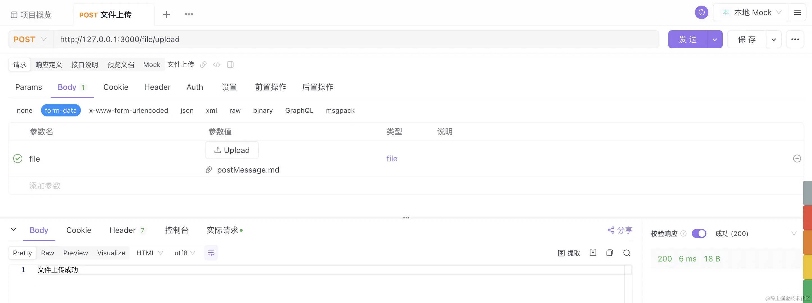Remove the file parameter row
Viewport: 812px width, 303px height.
tap(797, 159)
